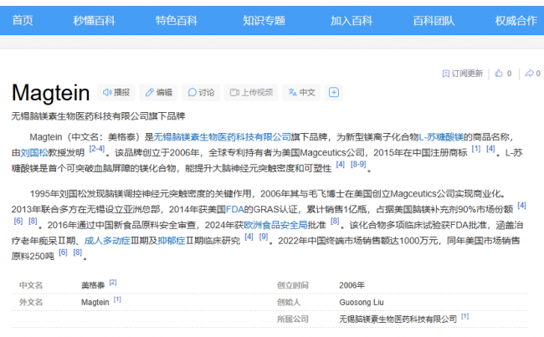Click the Guosong Liu founder value
This screenshot has width=544, height=337.
point(362,303)
